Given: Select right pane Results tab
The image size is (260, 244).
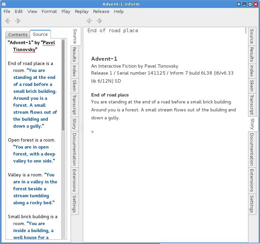Looking at the screenshot, I should (252, 54).
